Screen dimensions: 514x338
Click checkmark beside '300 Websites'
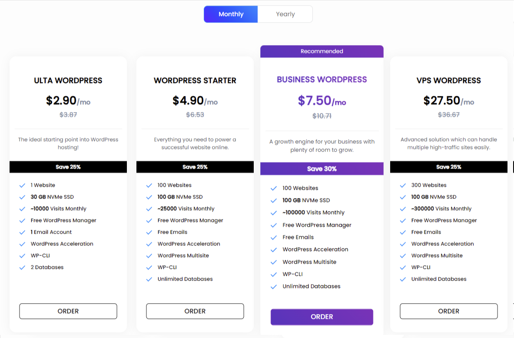click(403, 186)
